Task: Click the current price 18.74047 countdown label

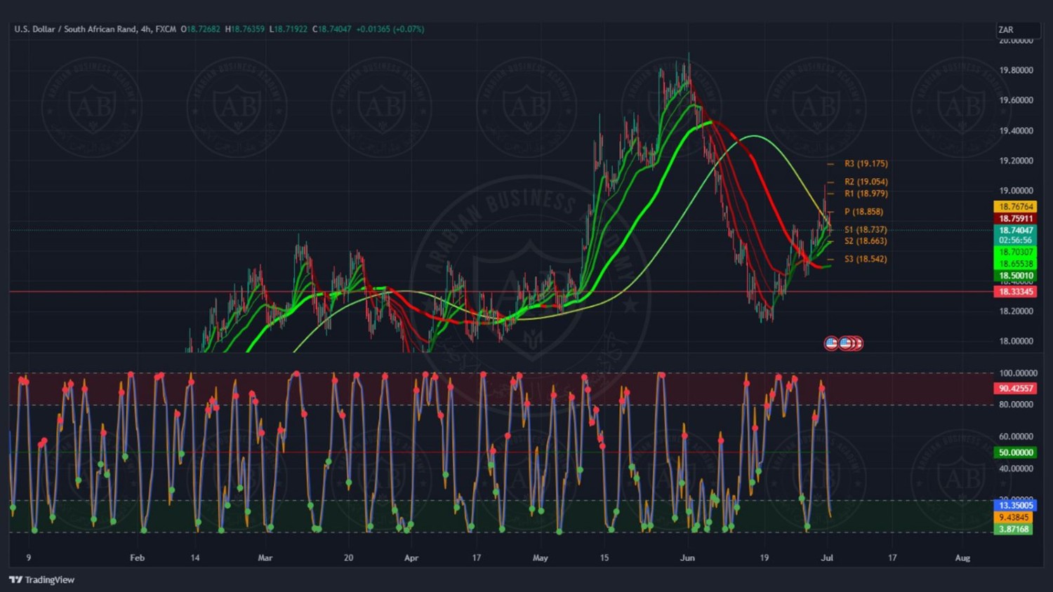Action: pyautogui.click(x=1015, y=235)
